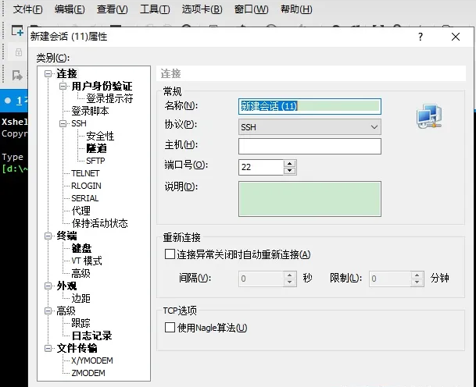Enable the 使用Nagle算法 checkbox
This screenshot has height=387, width=476.
[x=170, y=328]
